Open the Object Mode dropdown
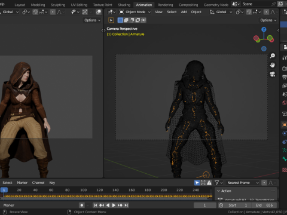Viewport: 287px width, 215px height. [135, 12]
